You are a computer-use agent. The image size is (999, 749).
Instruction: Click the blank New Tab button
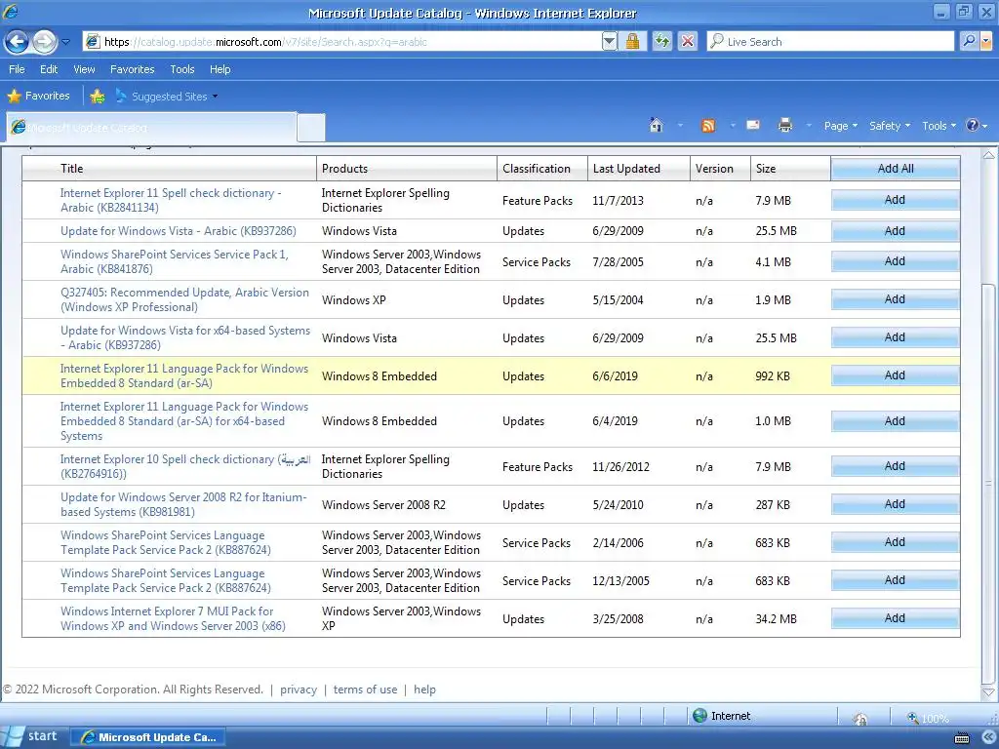[311, 128]
